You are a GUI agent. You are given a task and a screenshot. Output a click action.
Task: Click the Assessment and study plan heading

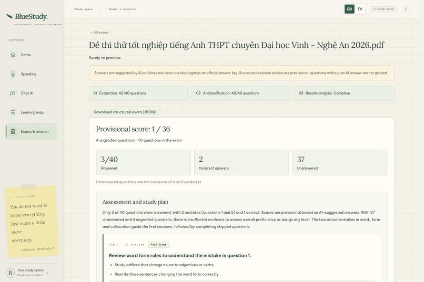click(x=135, y=202)
